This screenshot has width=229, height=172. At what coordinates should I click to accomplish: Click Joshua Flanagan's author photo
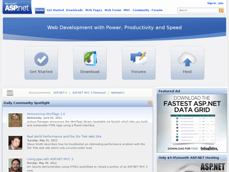pyautogui.click(x=15, y=120)
